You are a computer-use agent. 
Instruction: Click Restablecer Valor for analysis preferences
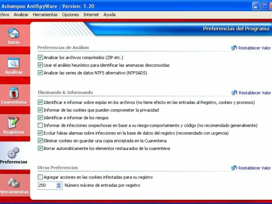coord(254,48)
